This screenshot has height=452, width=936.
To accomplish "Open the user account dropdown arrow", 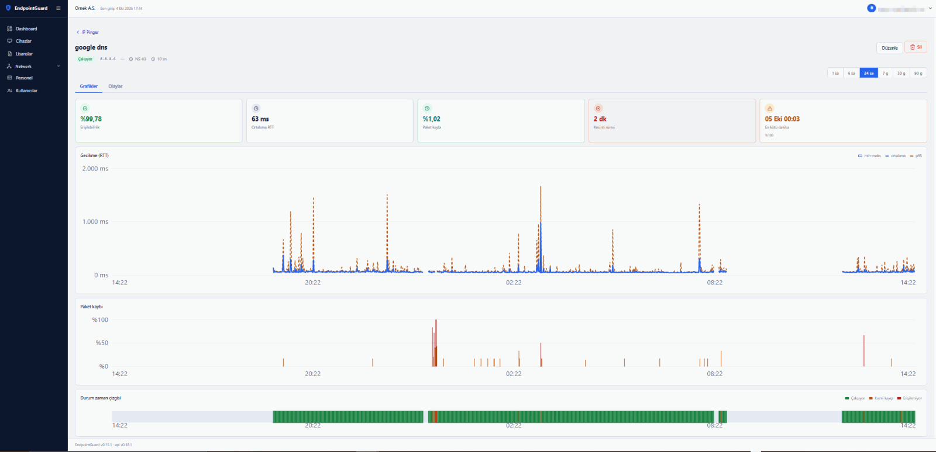I will 930,8.
